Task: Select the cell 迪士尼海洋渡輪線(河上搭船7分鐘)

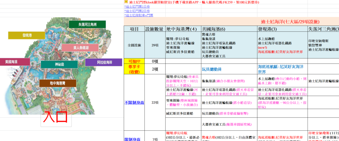Action: point(183,92)
